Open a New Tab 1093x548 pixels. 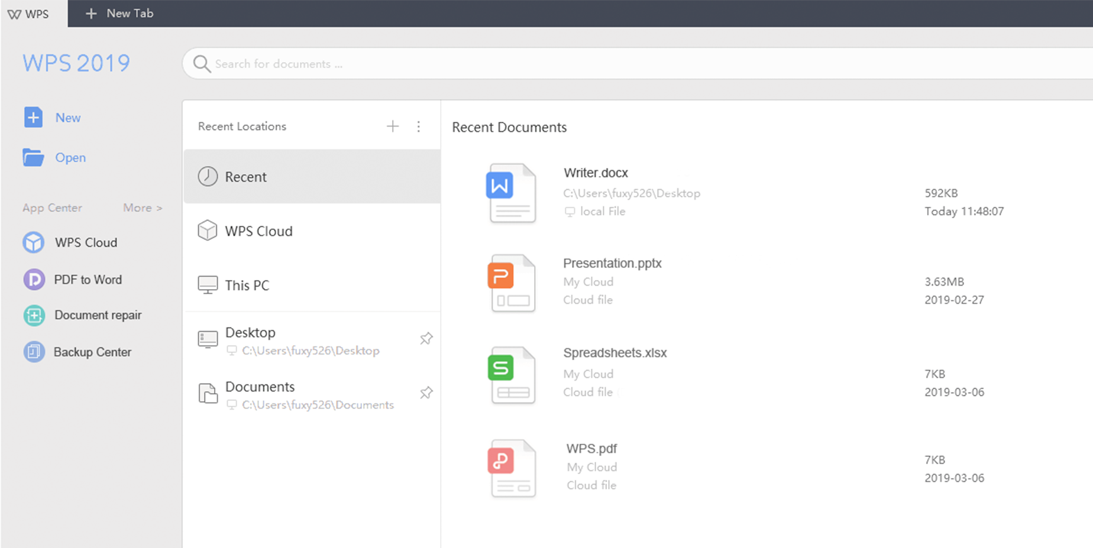click(x=120, y=13)
